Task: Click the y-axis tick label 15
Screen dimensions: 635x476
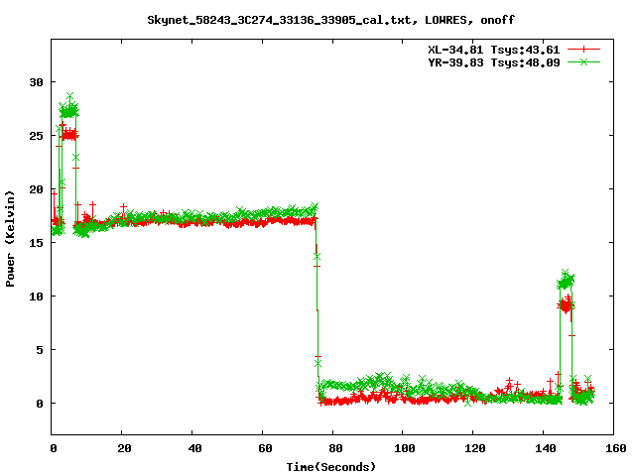Action: (x=36, y=243)
